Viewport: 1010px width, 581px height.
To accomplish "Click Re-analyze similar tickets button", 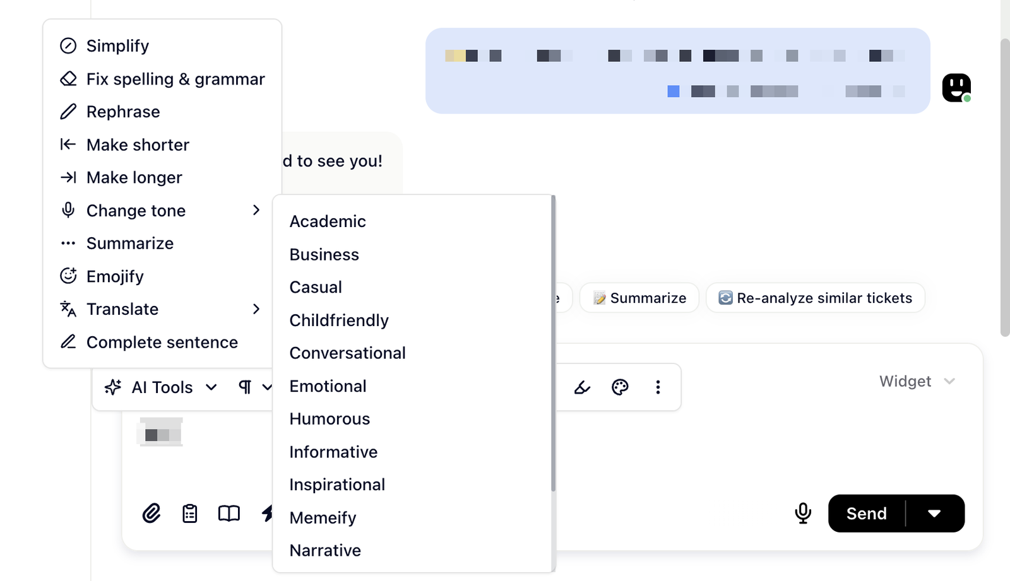I will (815, 298).
